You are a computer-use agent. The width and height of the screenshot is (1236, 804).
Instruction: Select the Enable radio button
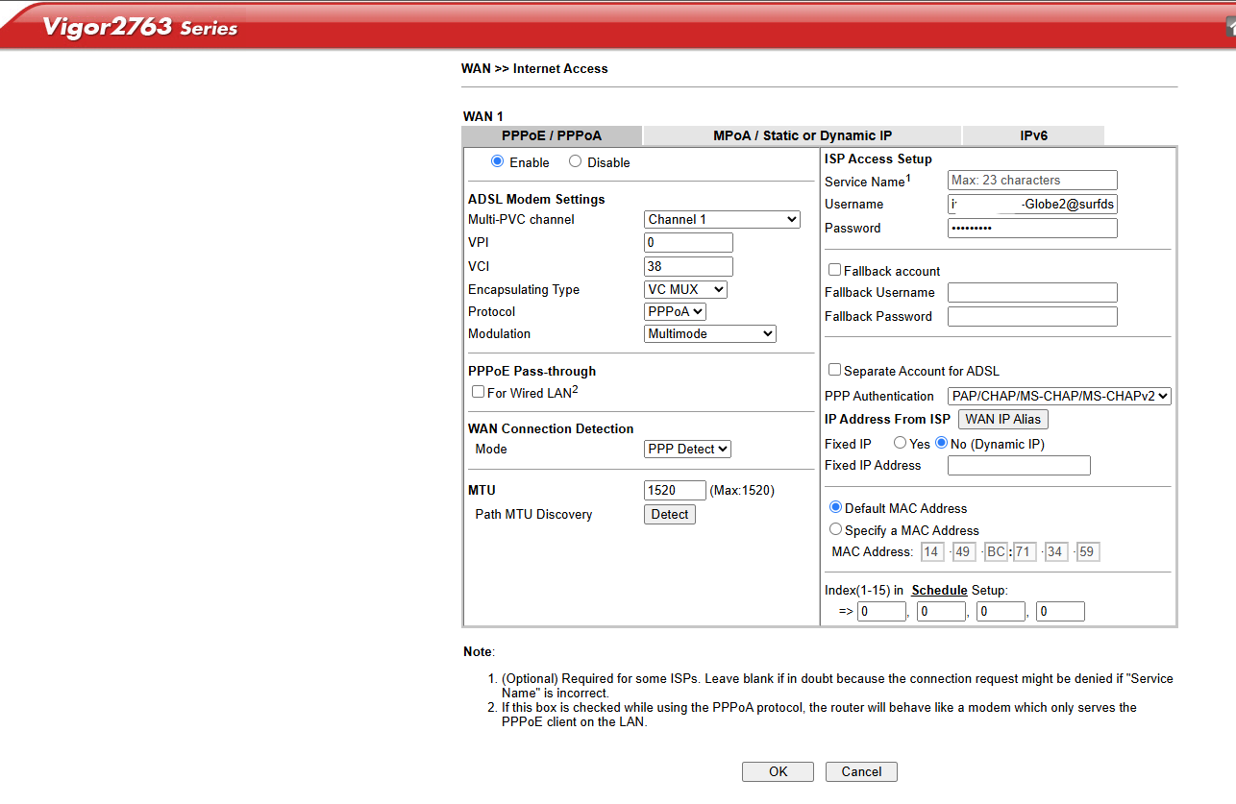[497, 161]
